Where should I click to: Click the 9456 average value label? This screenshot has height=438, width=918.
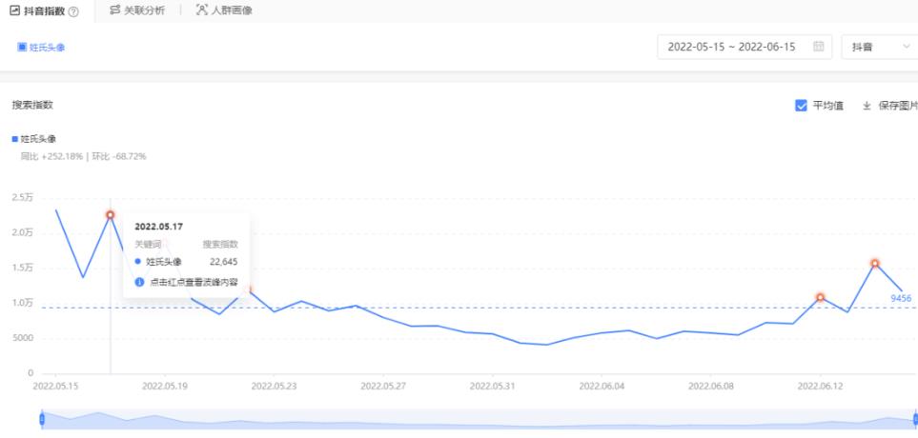point(902,298)
